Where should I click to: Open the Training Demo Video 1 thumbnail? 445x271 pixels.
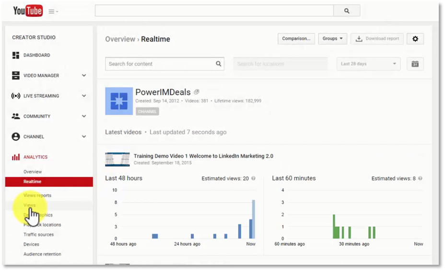click(x=117, y=159)
